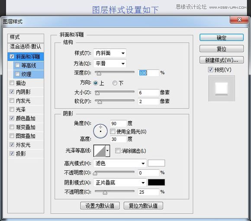Click the style preview thumbnail
Screen dimensions: 251x221
pyautogui.click(x=222, y=88)
